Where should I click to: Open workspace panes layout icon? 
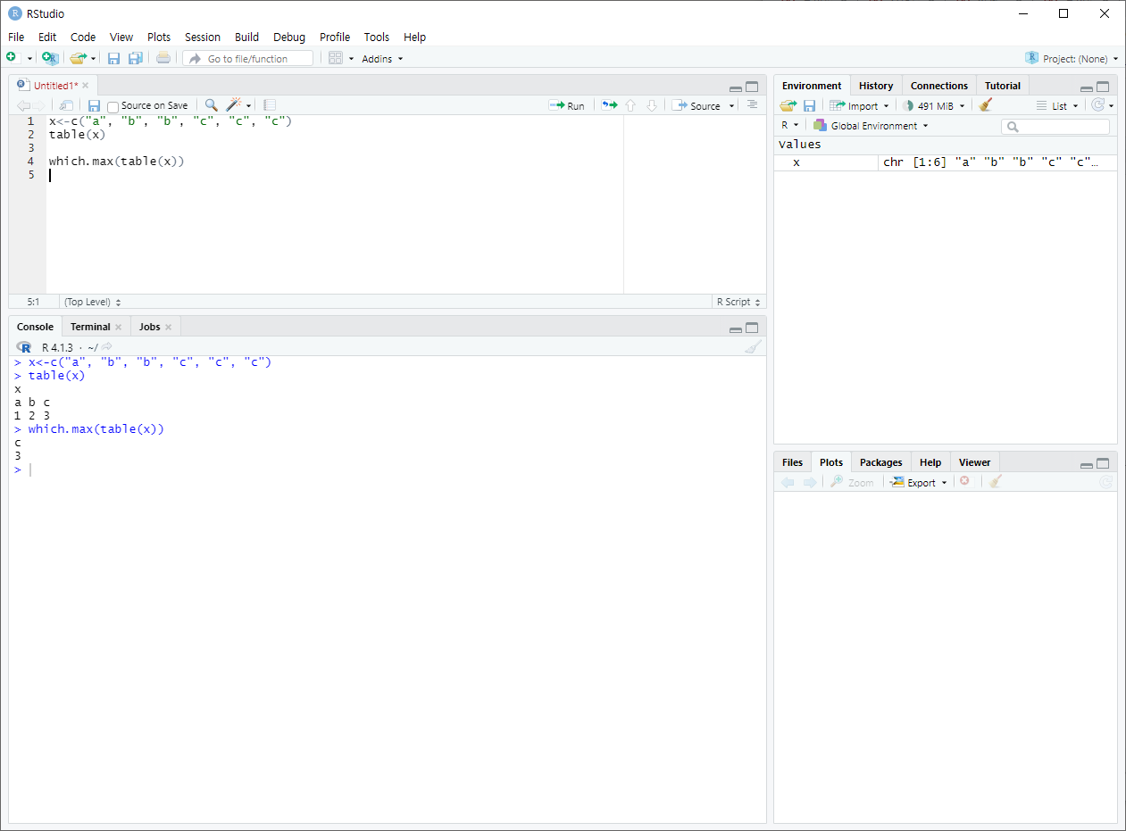pyautogui.click(x=336, y=58)
